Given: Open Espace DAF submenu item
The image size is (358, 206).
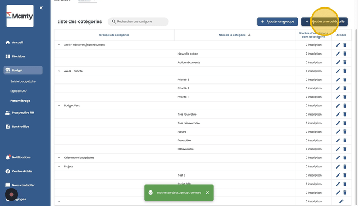Looking at the screenshot, I should tap(19, 91).
